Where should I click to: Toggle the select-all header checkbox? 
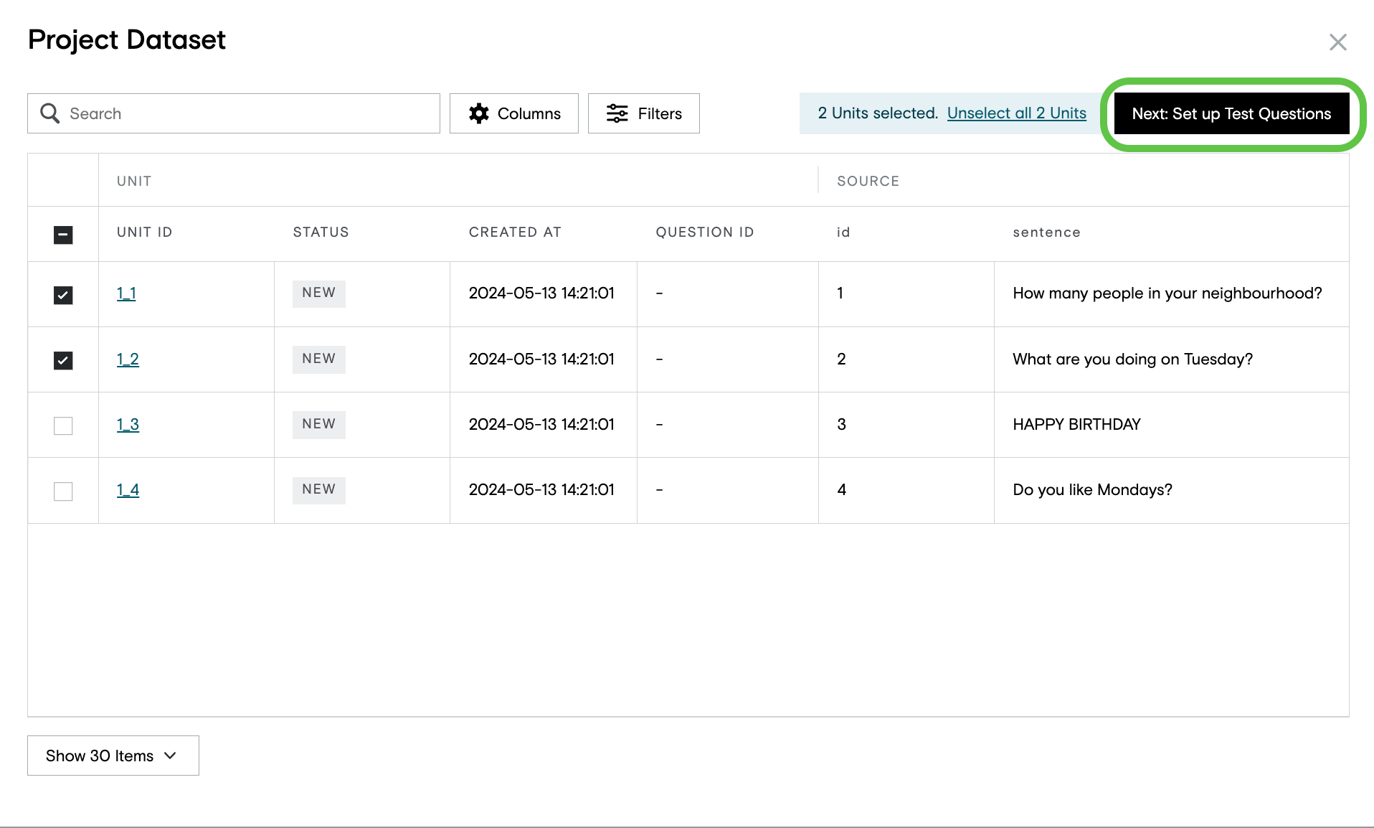tap(63, 235)
